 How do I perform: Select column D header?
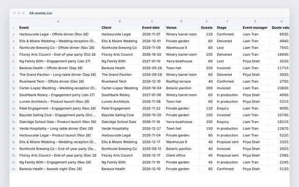pyautogui.click(x=181, y=22)
